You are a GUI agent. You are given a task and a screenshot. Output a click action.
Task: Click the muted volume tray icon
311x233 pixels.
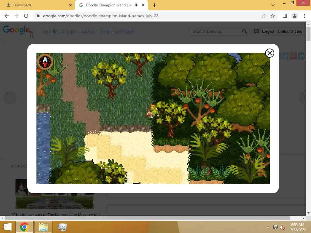point(282,227)
